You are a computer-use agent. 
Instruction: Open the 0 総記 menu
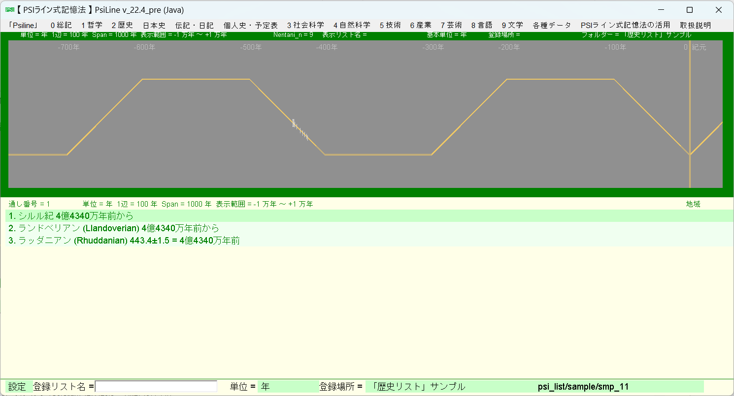click(61, 25)
